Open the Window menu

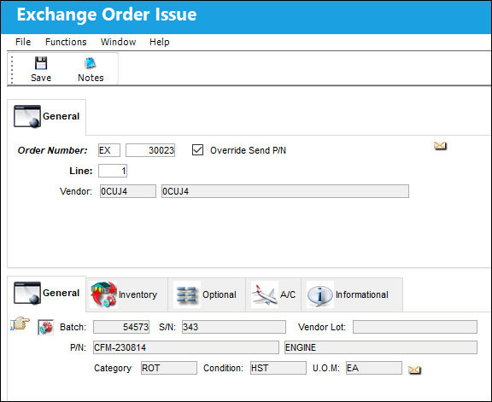(118, 42)
